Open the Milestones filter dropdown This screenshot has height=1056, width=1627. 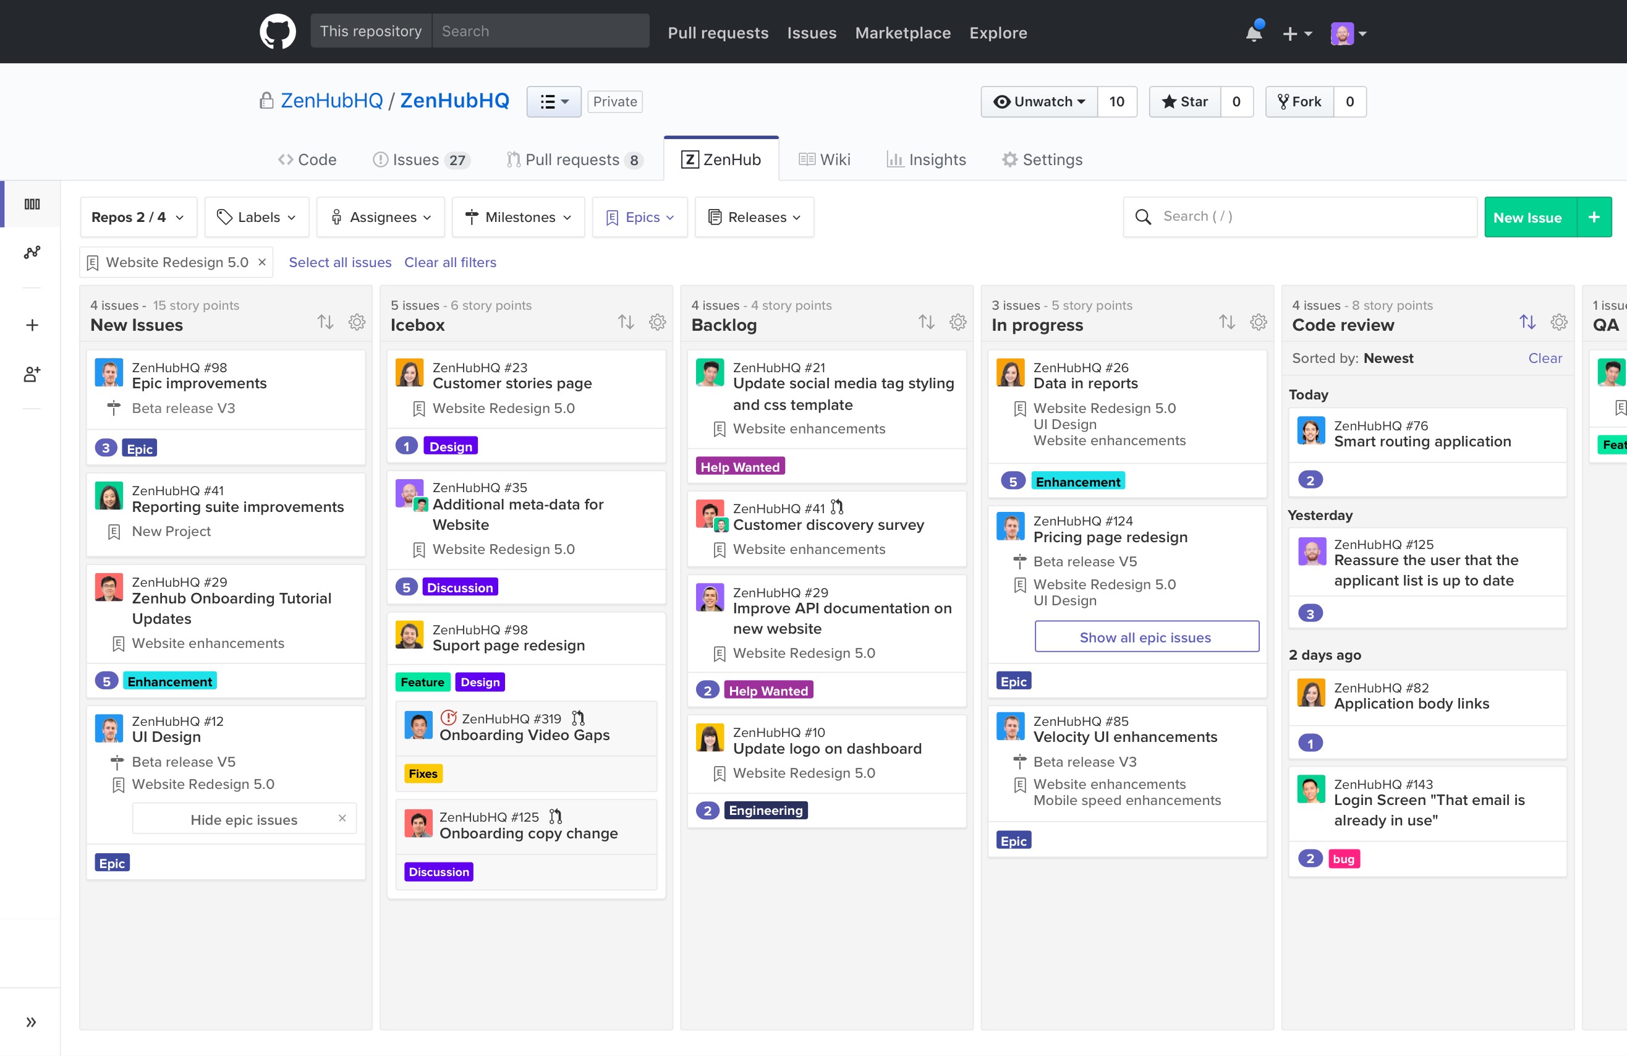click(518, 217)
